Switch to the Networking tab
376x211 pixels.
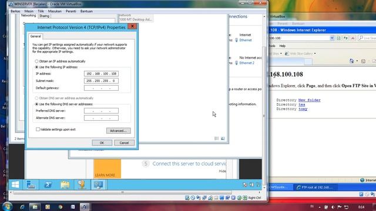28,16
